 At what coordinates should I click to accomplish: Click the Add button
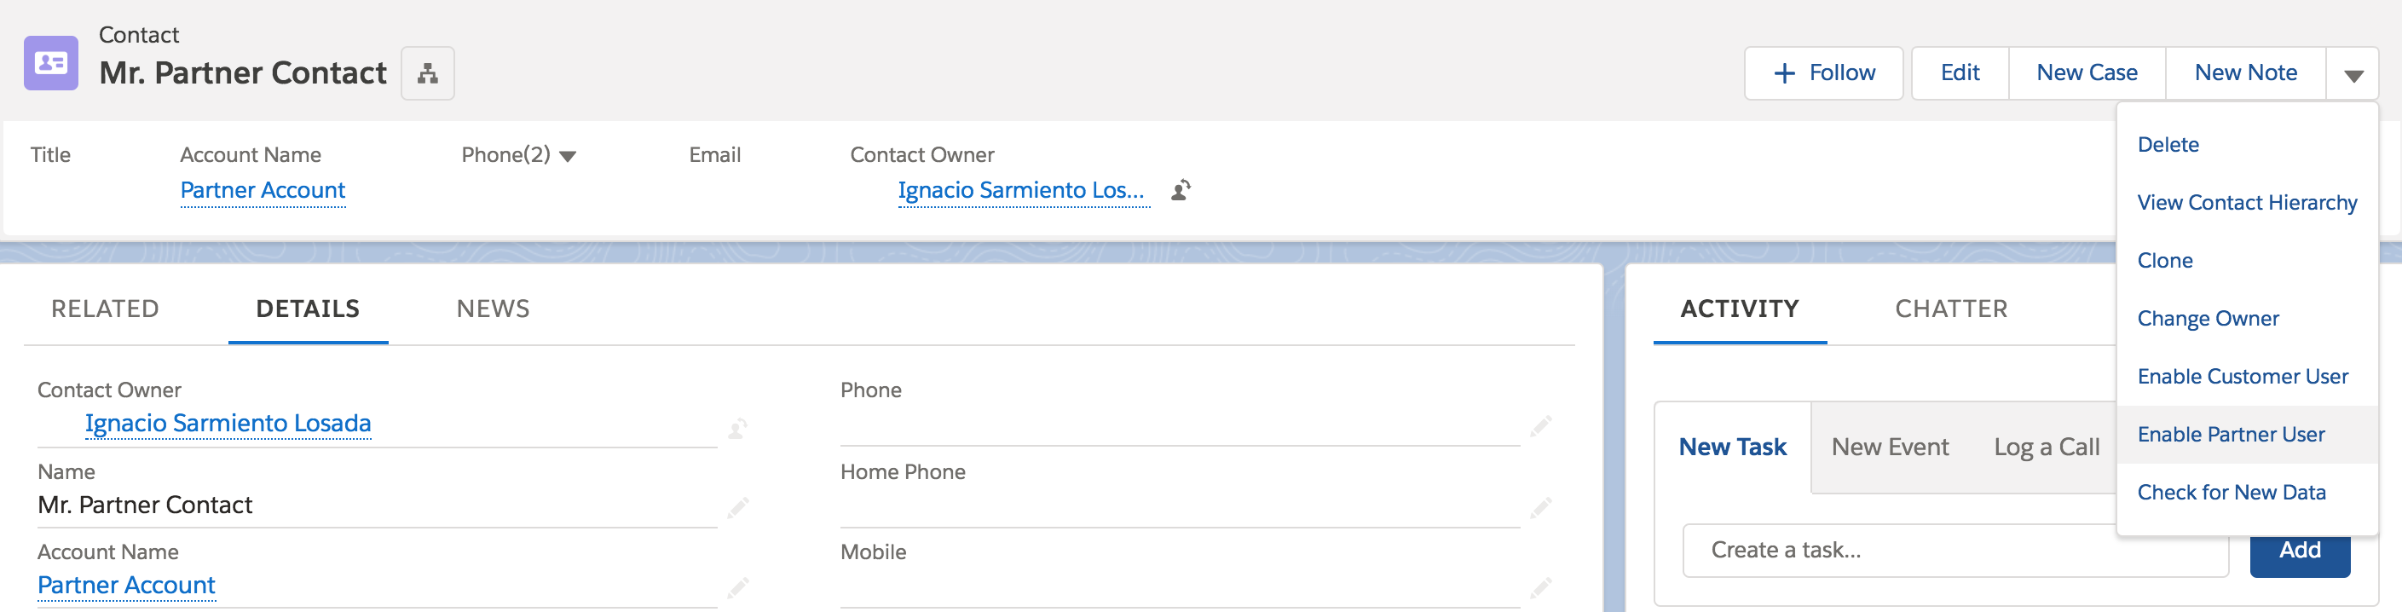point(2300,551)
